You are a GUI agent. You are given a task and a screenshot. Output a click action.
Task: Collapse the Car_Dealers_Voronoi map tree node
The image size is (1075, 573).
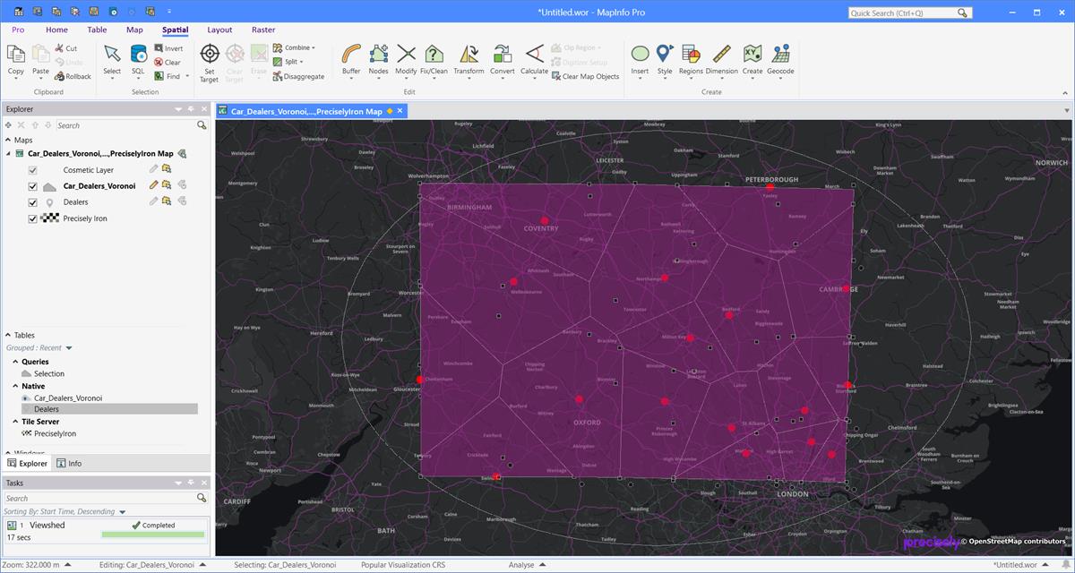8,153
